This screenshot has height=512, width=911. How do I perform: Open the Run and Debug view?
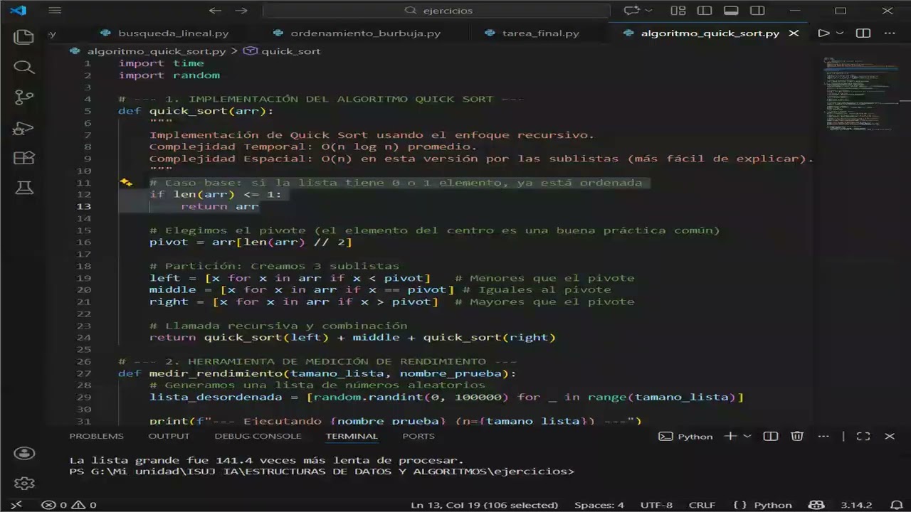tap(24, 129)
